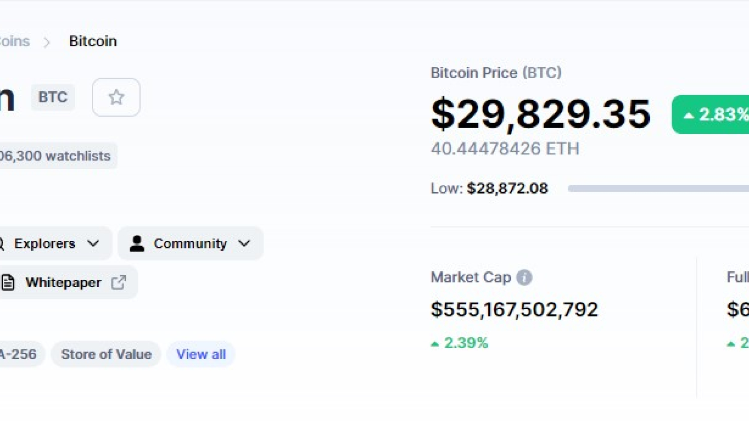Click the Market Cap label

471,277
